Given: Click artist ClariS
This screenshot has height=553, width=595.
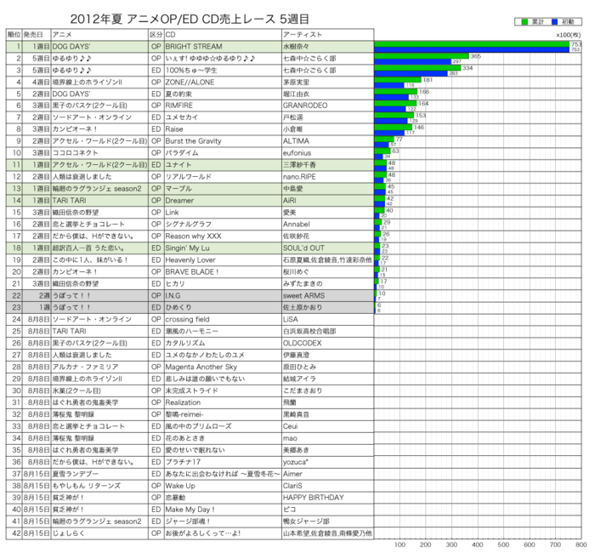Looking at the screenshot, I should (x=328, y=486).
